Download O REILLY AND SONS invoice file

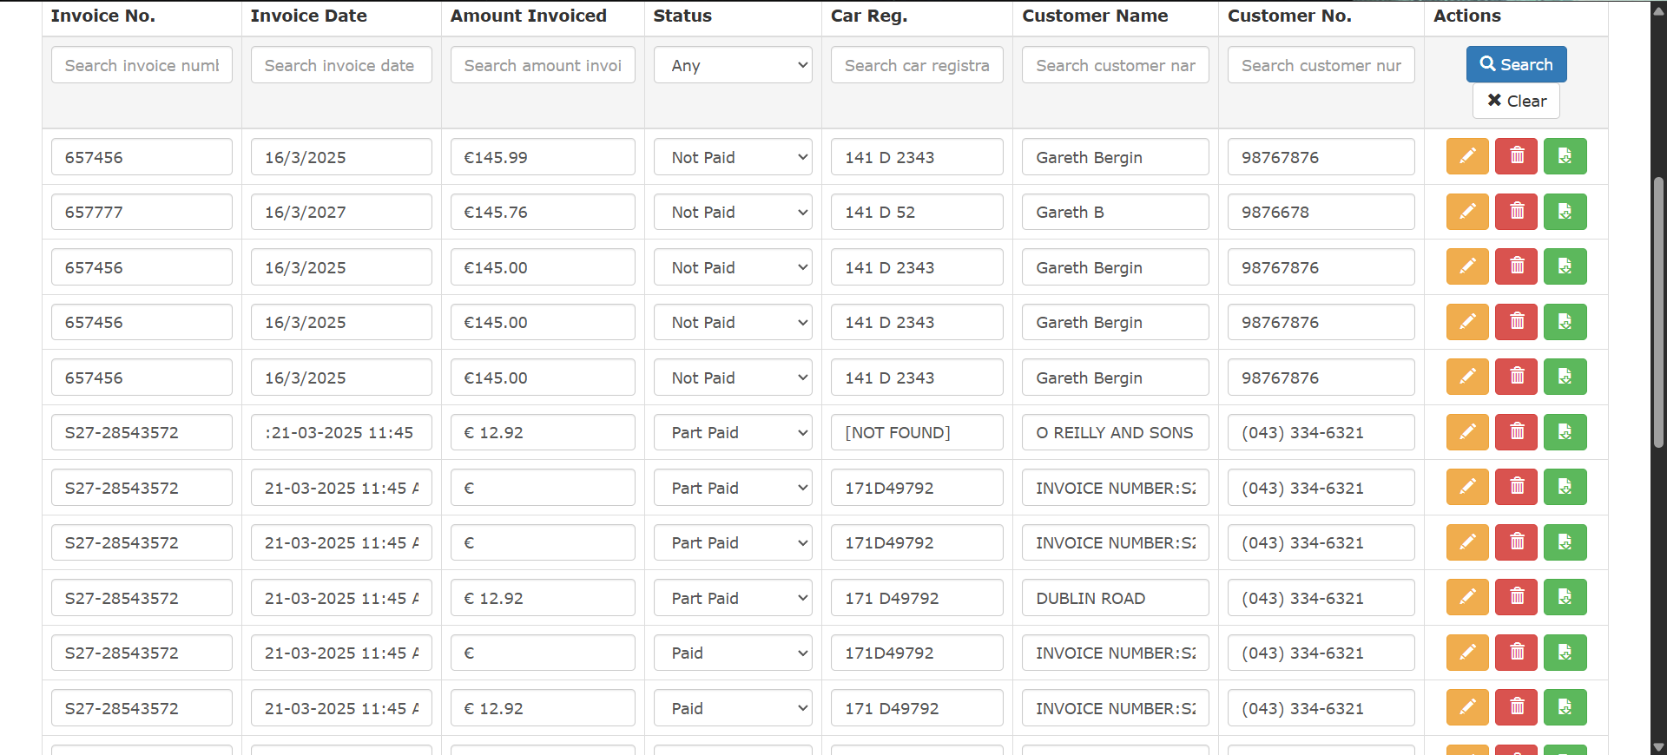click(x=1565, y=432)
